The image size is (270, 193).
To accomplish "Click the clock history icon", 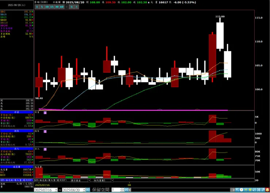I will click(x=242, y=190).
